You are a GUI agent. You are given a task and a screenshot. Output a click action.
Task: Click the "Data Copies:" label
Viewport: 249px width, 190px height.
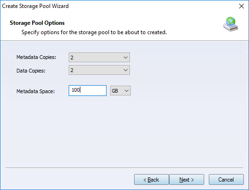coord(31,71)
